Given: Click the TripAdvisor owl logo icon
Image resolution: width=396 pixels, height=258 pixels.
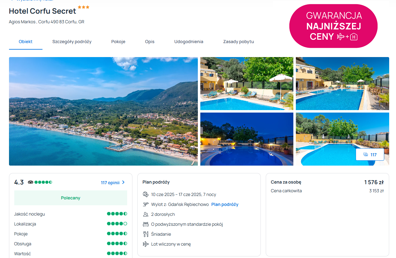Looking at the screenshot, I should [x=30, y=182].
